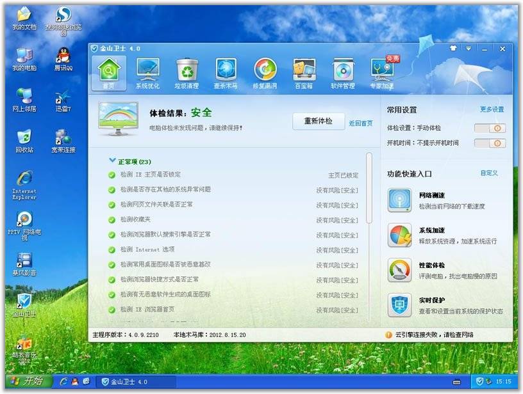
Task: Click the 开始 Start button
Action: pyautogui.click(x=29, y=381)
